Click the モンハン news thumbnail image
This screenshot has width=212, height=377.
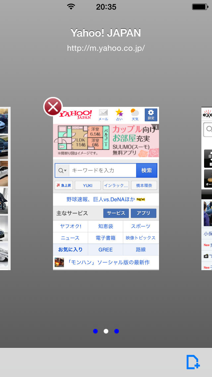coord(59,262)
